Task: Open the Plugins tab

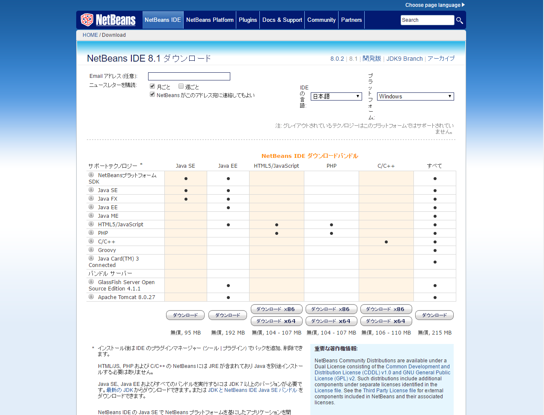Action: pos(248,20)
